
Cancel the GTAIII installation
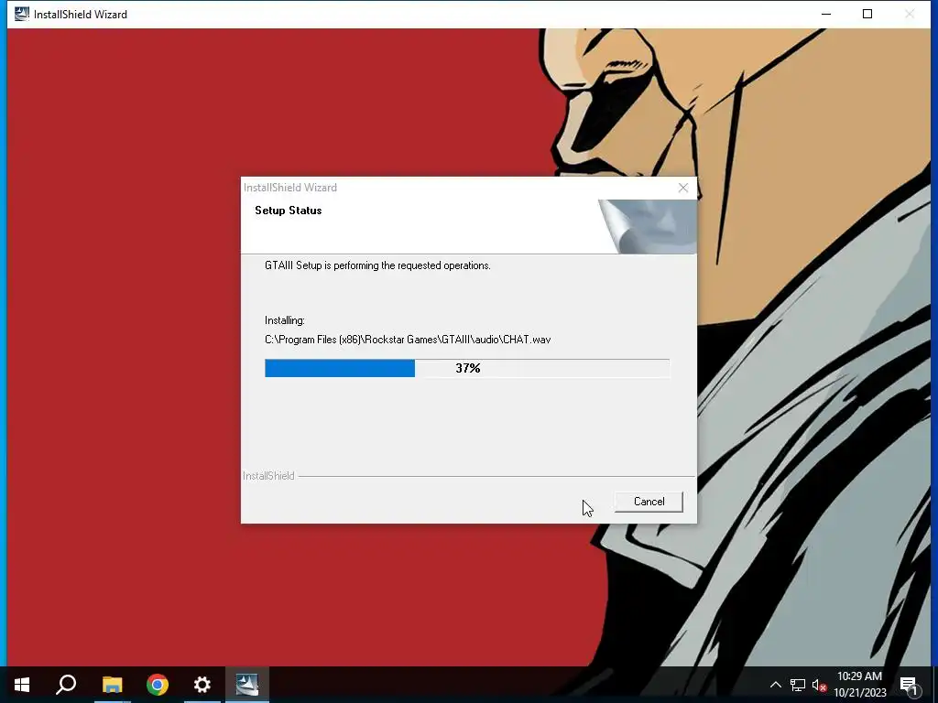coord(649,502)
